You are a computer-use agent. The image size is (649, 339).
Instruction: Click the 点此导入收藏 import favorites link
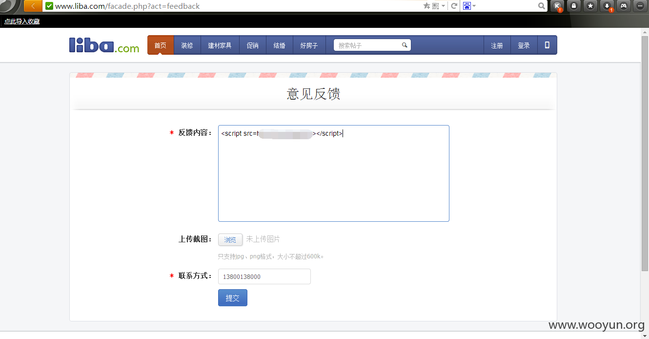(22, 21)
